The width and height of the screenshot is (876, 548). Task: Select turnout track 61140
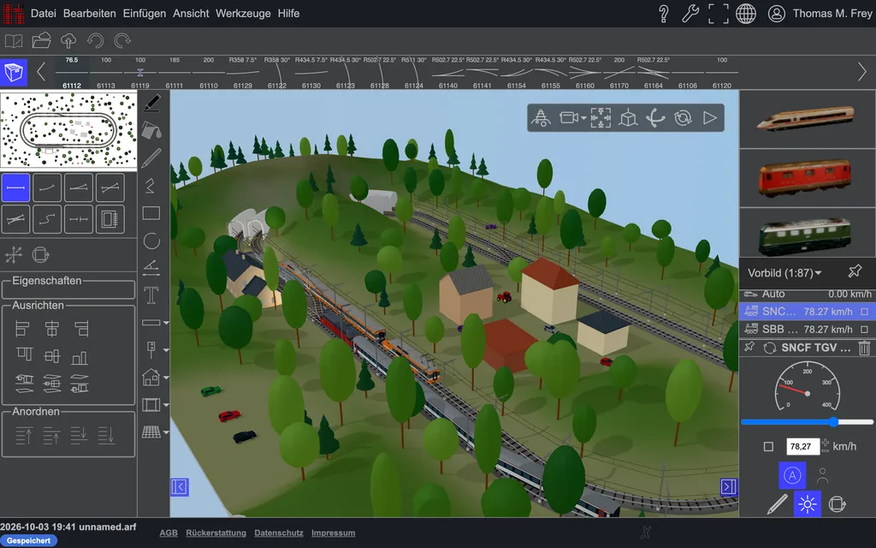click(x=448, y=73)
